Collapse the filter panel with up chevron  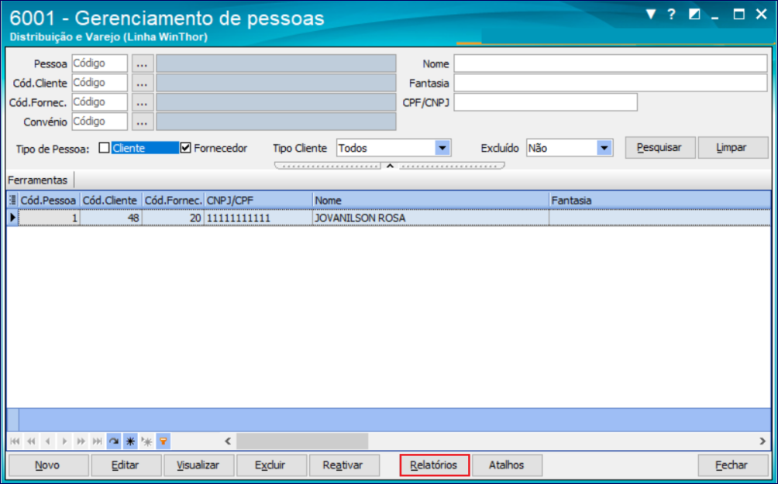[x=390, y=166]
